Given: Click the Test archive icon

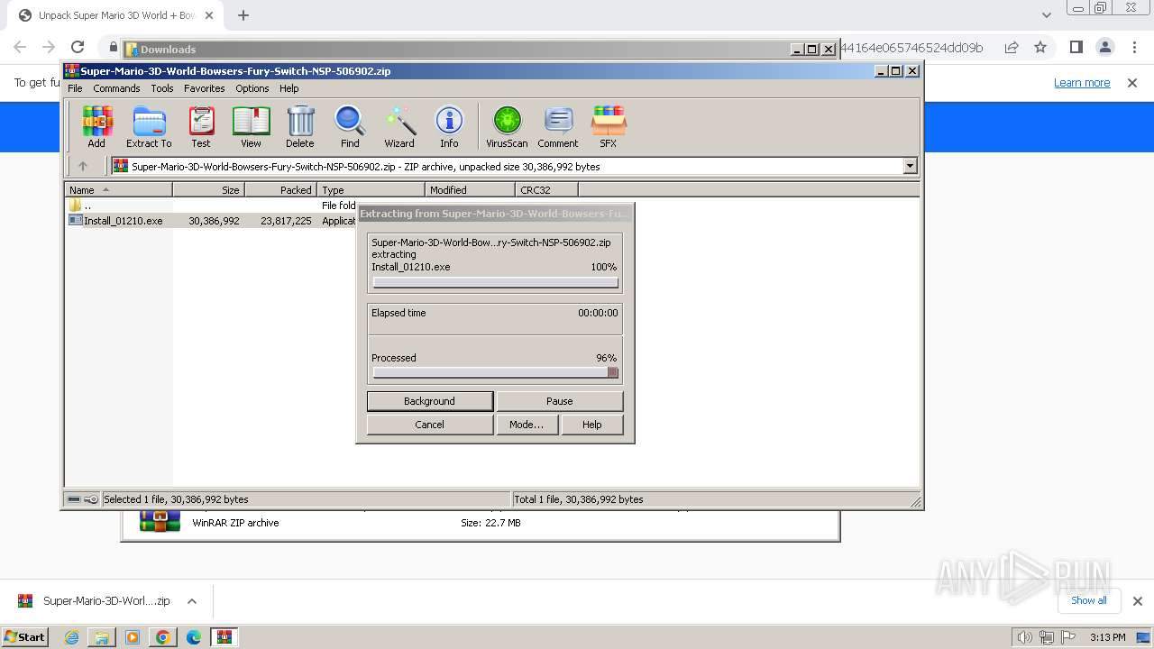Looking at the screenshot, I should pos(200,126).
